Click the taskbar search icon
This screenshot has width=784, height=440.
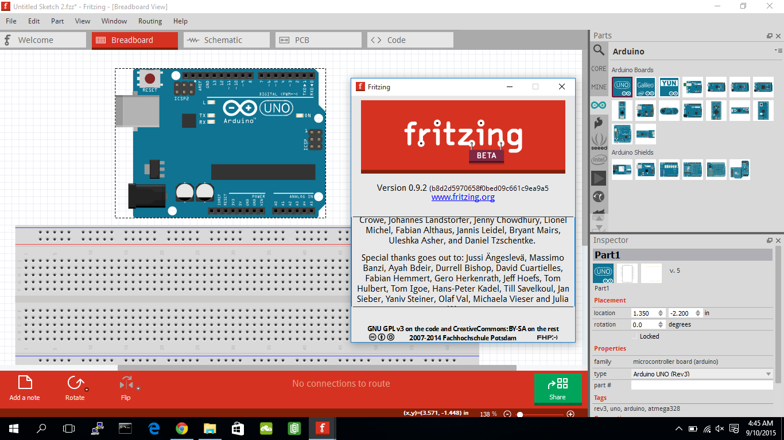click(x=41, y=428)
